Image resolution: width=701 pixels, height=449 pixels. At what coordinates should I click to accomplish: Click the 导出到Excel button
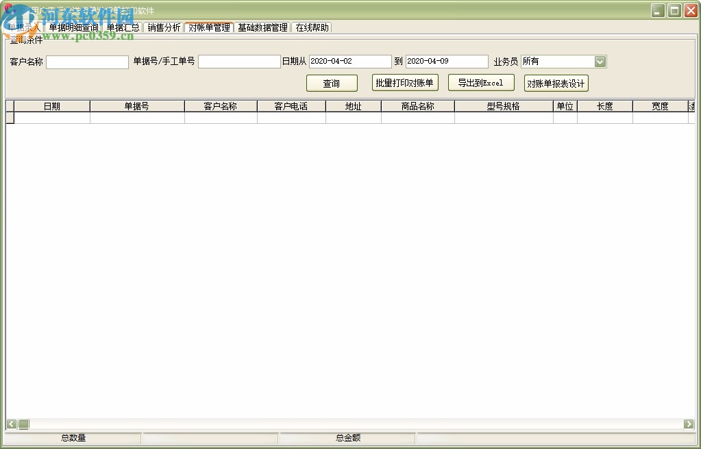(x=481, y=83)
